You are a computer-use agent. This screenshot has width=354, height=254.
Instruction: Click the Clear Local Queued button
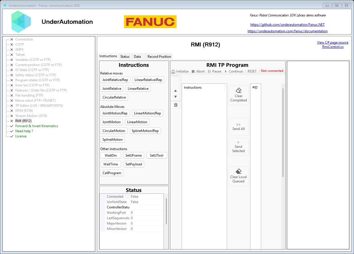point(239,176)
